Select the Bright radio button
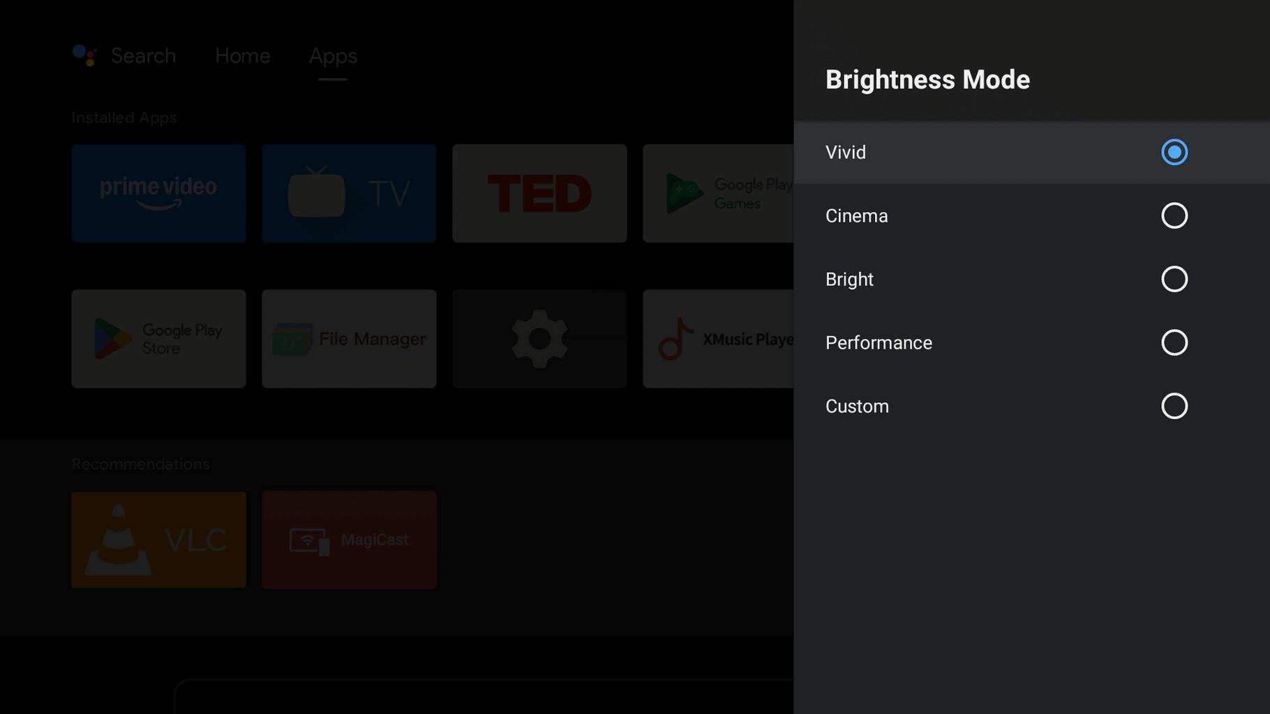Screen dimensions: 1270x714 pyautogui.click(x=1174, y=279)
